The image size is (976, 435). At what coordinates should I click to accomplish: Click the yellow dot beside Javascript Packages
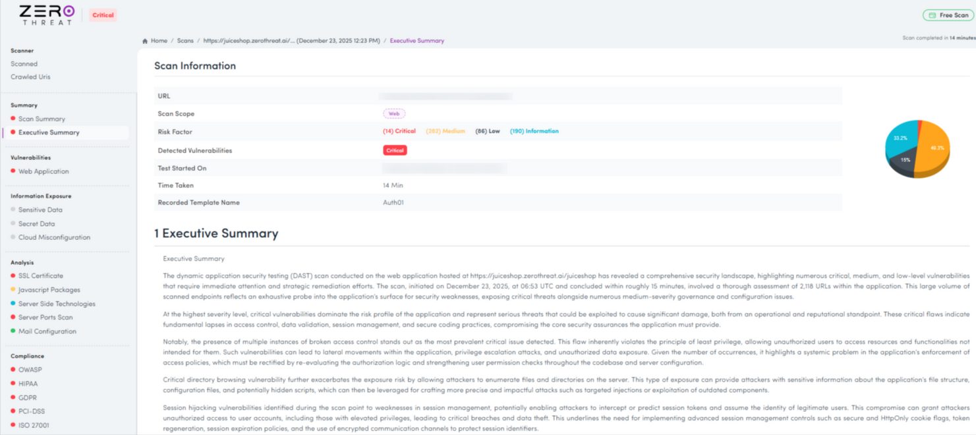[13, 289]
